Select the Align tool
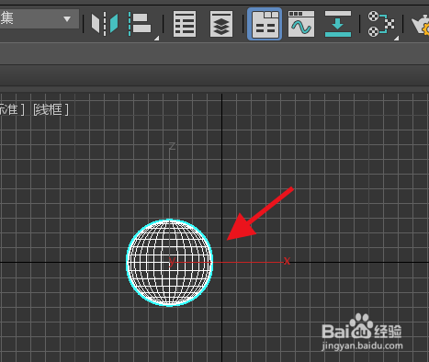Image resolution: width=429 pixels, height=362 pixels. (141, 24)
